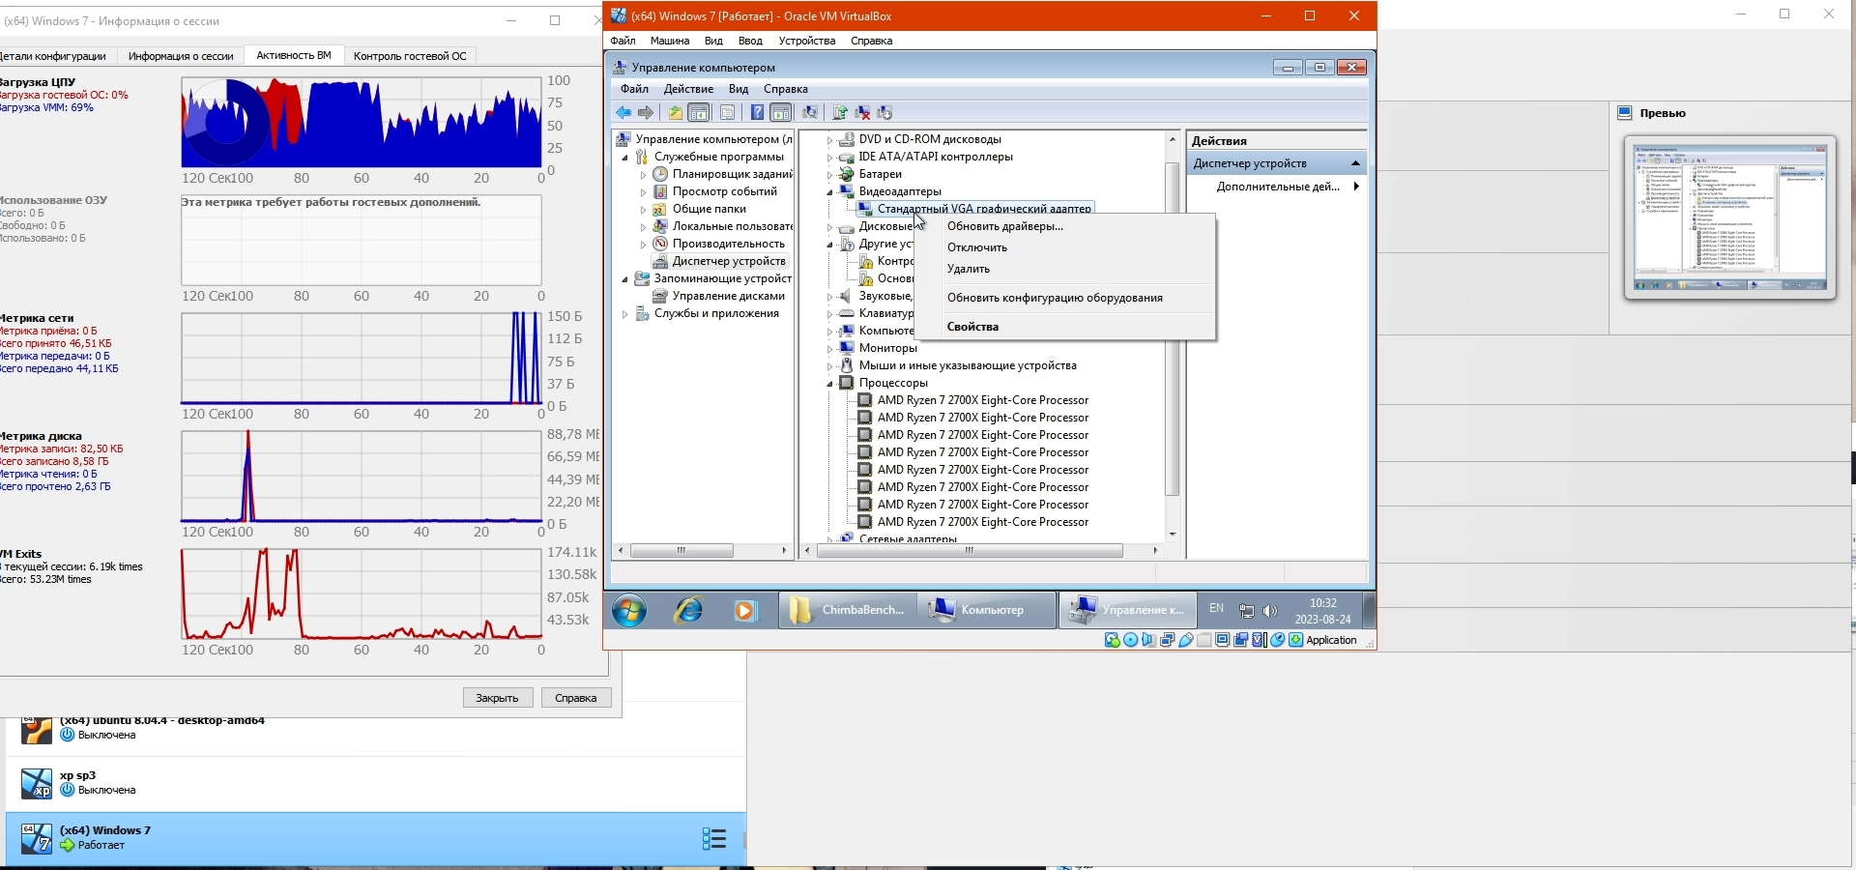Click the mouse integration status bar icon
The width and height of the screenshot is (1856, 870).
coord(1277,640)
